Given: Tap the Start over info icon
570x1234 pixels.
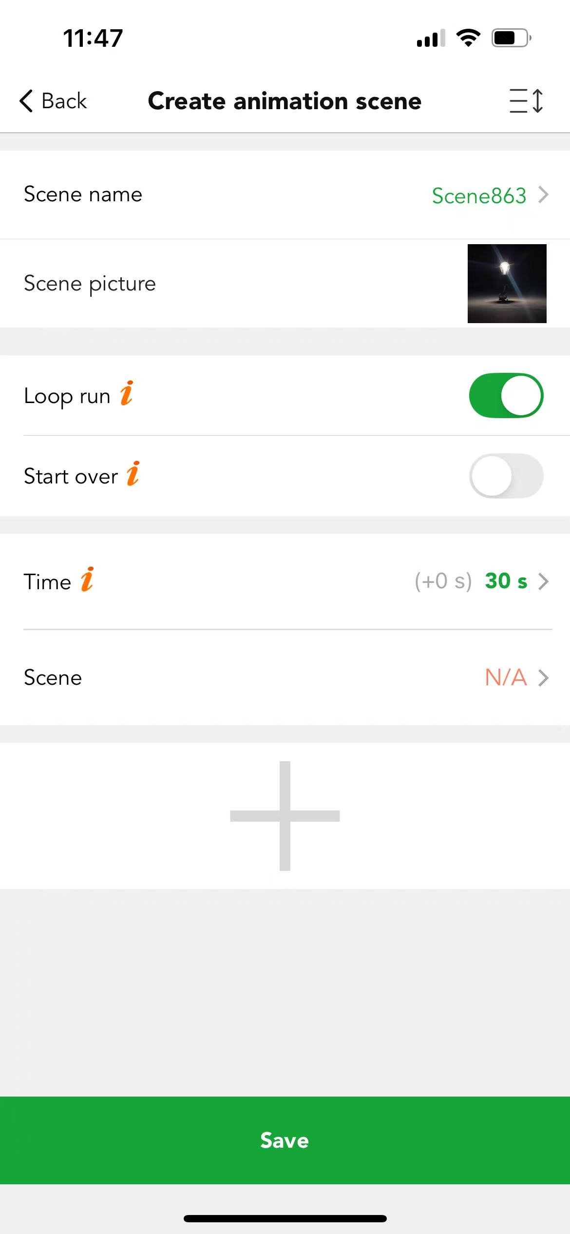Looking at the screenshot, I should point(133,474).
